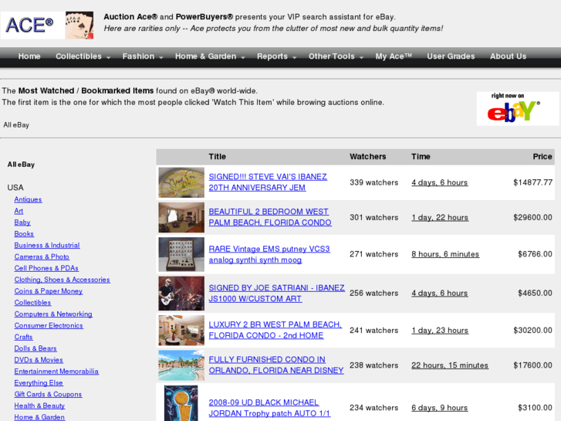561x421 pixels.
Task: Open BEAUTIFUL 2 BEDROOM WEST PALM BEACH link
Action: (270, 217)
